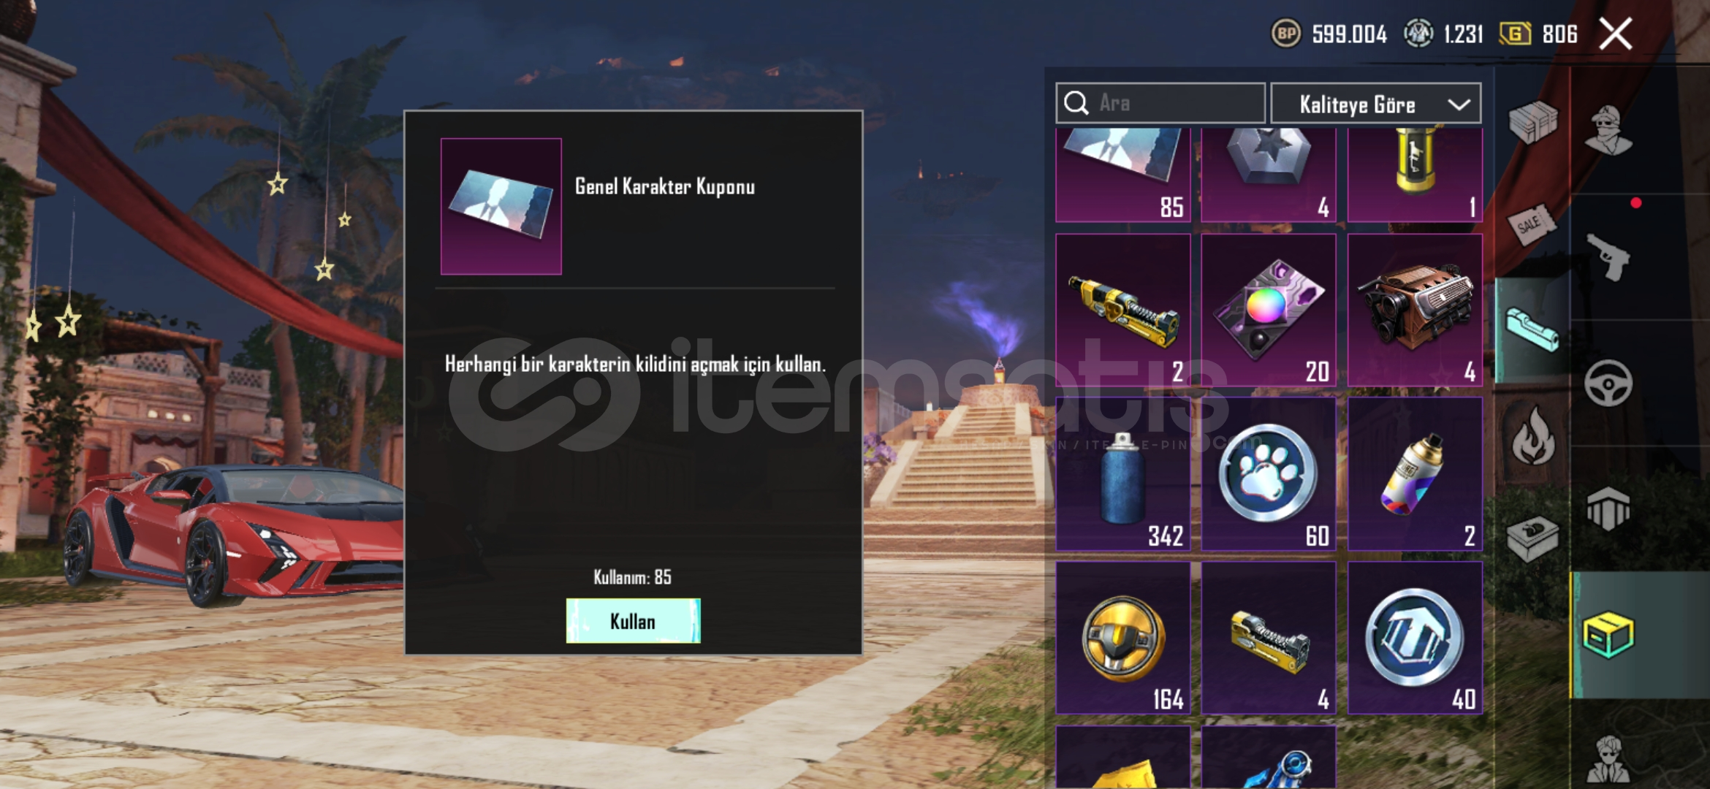Select the blue spray can item (342)

[x=1123, y=474]
